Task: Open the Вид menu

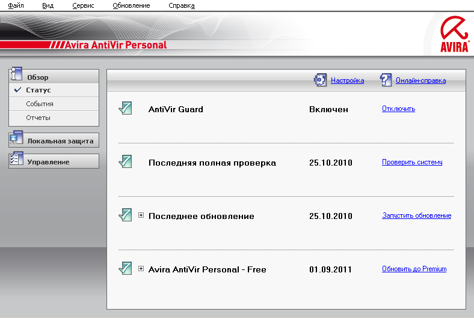Action: pyautogui.click(x=48, y=5)
